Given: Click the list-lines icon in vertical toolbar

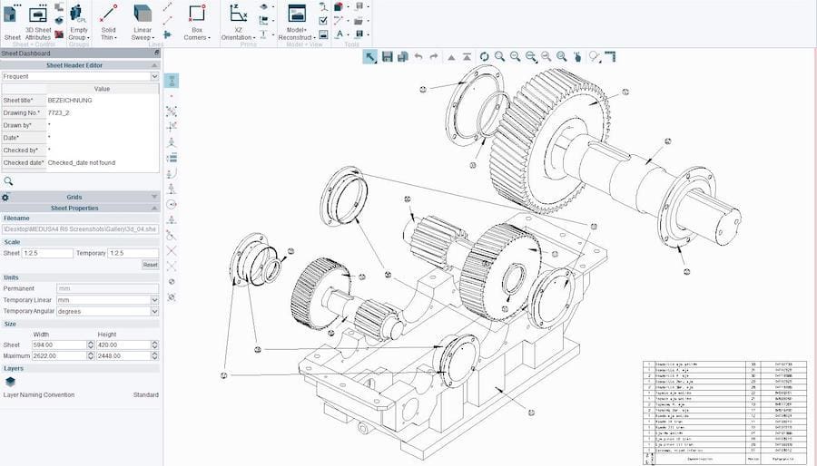Looking at the screenshot, I should coord(172,158).
